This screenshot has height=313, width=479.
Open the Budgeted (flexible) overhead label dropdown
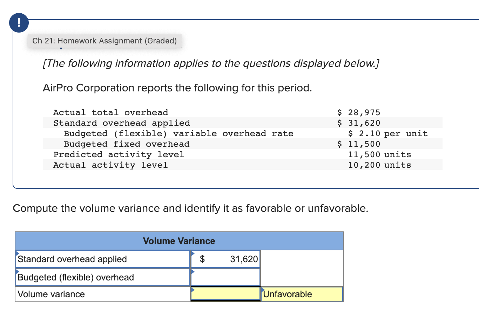(x=102, y=277)
